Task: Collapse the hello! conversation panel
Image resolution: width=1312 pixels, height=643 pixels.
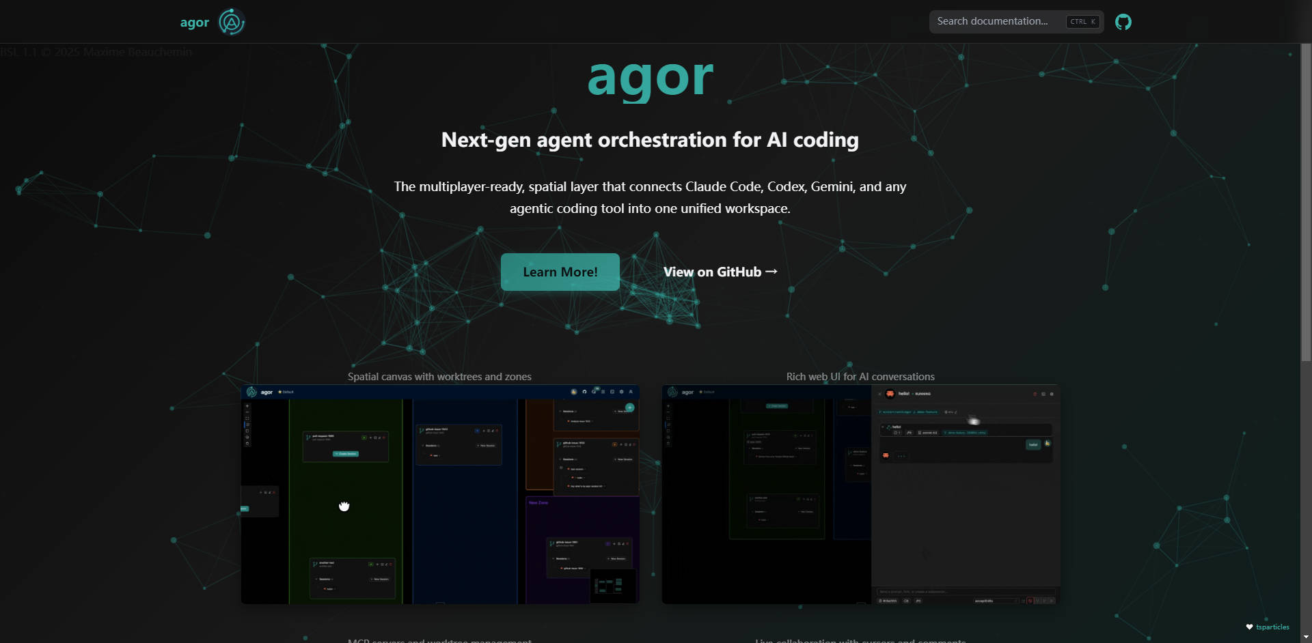Action: [879, 394]
